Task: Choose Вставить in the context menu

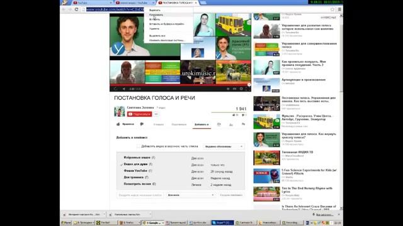Action: point(154,19)
